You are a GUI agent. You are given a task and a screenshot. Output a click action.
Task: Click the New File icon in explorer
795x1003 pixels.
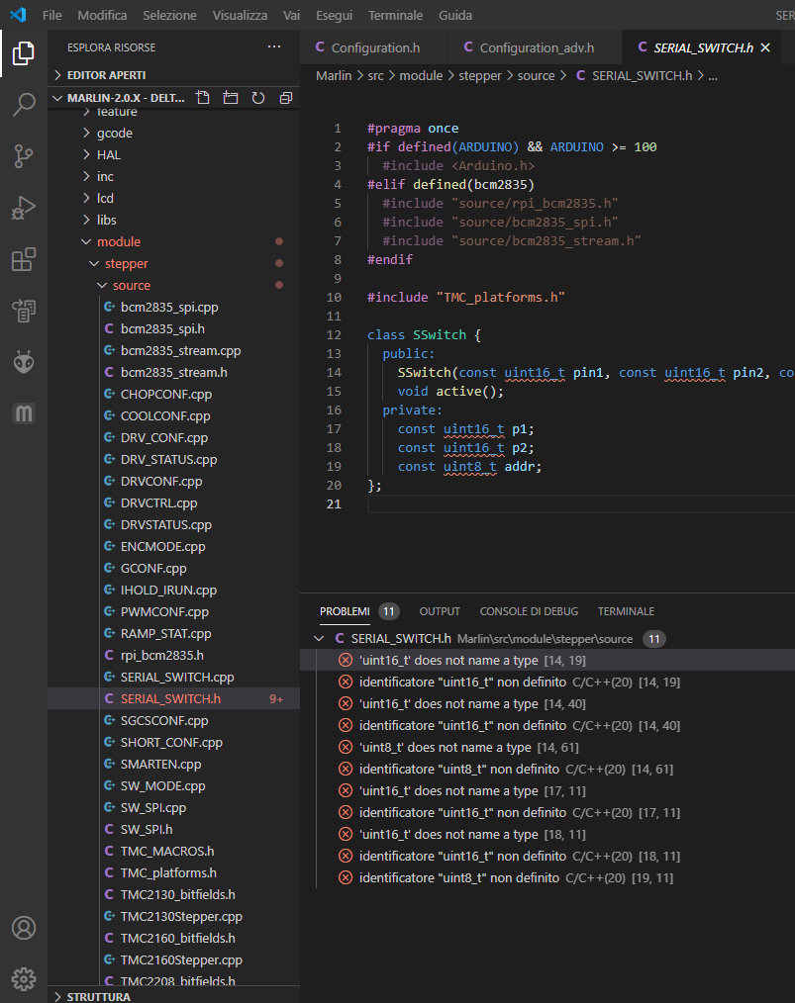[x=203, y=98]
